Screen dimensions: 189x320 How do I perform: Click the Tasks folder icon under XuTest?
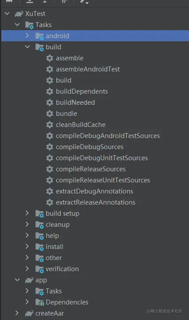[x=29, y=25]
